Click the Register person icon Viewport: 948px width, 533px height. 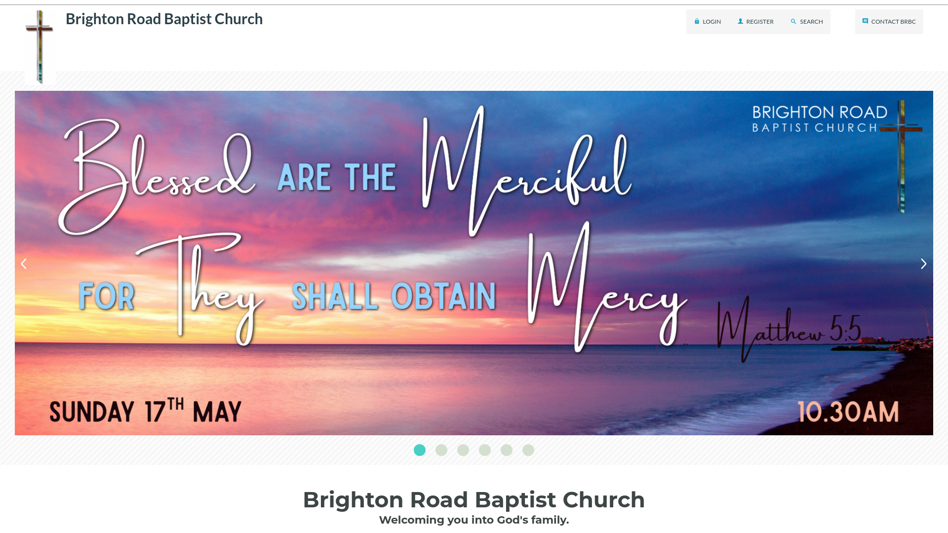pyautogui.click(x=740, y=21)
